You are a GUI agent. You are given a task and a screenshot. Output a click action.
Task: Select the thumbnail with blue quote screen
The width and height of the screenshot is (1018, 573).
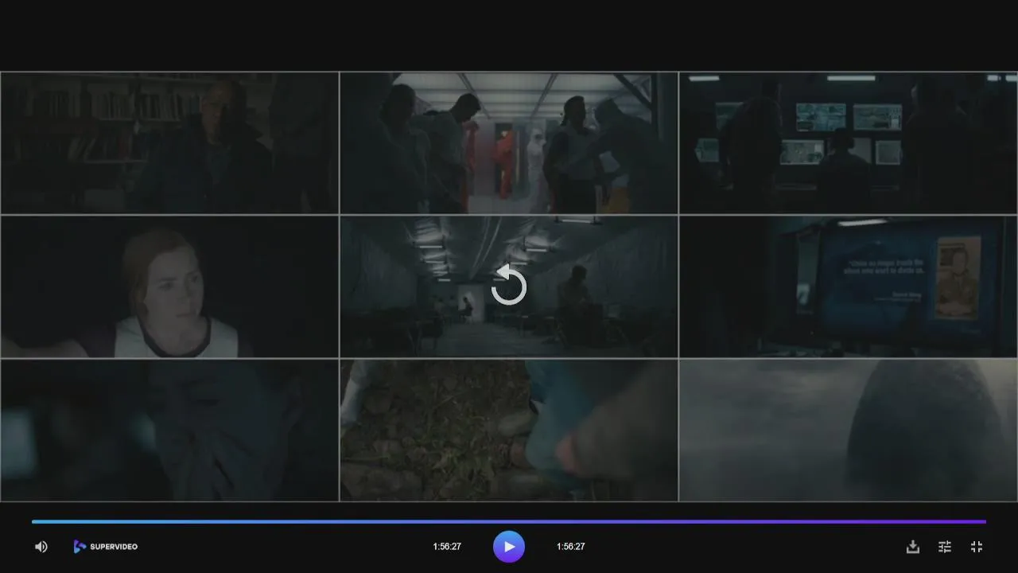point(848,286)
